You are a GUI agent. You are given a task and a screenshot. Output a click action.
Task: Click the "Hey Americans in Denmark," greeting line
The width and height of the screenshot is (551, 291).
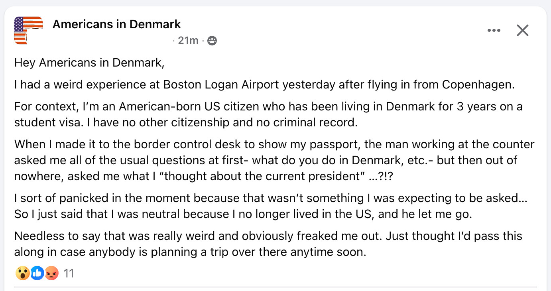coord(89,63)
